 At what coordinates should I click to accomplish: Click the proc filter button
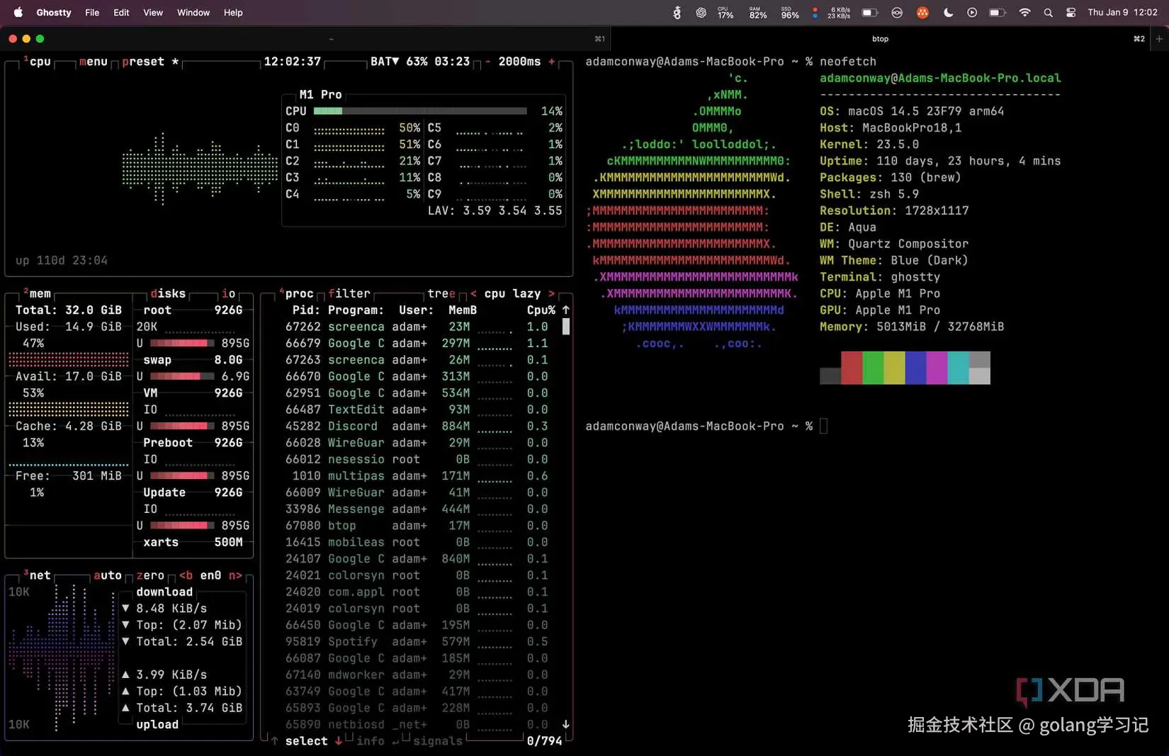pos(349,293)
